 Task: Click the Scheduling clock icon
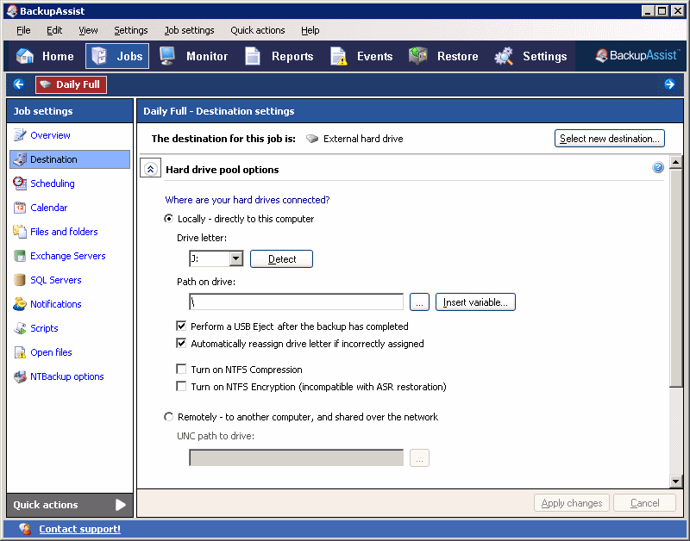(20, 183)
